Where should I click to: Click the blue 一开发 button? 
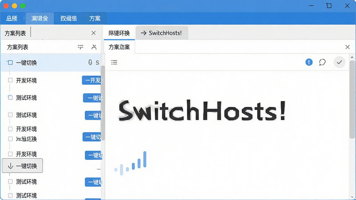coord(92,80)
